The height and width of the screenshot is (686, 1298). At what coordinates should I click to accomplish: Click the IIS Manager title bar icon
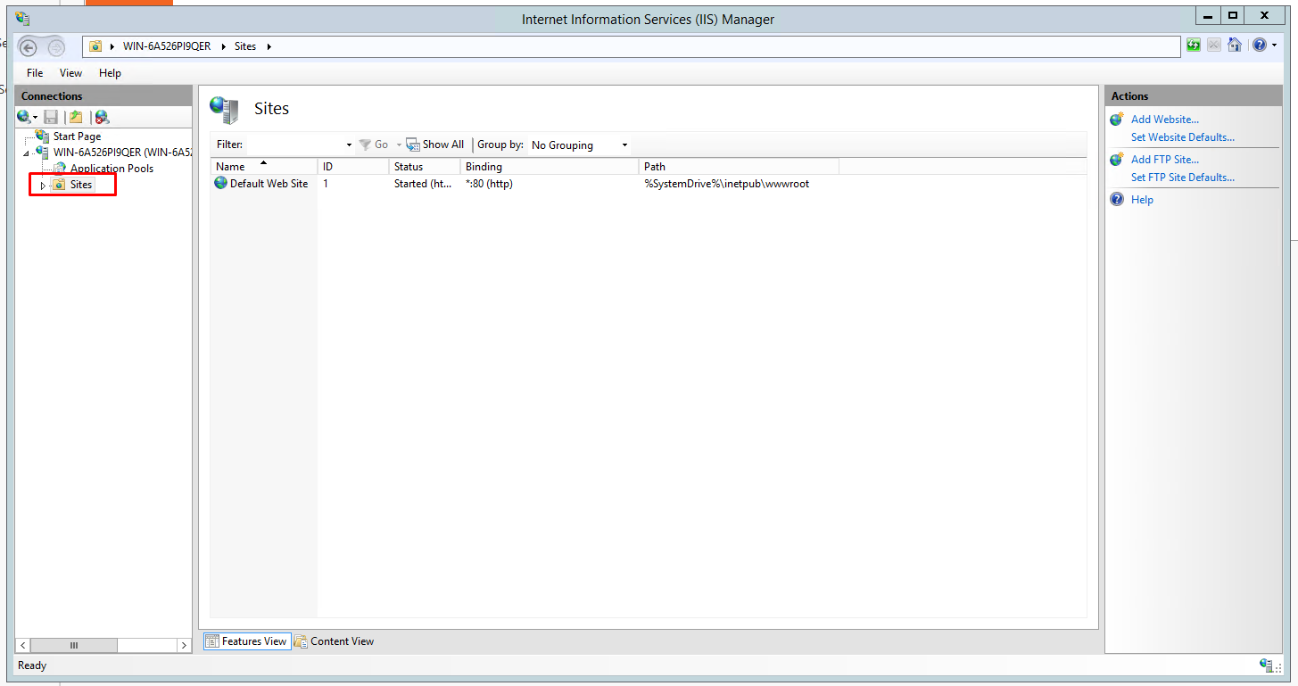click(x=22, y=18)
